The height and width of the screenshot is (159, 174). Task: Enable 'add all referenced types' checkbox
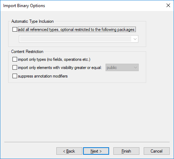tap(15, 30)
